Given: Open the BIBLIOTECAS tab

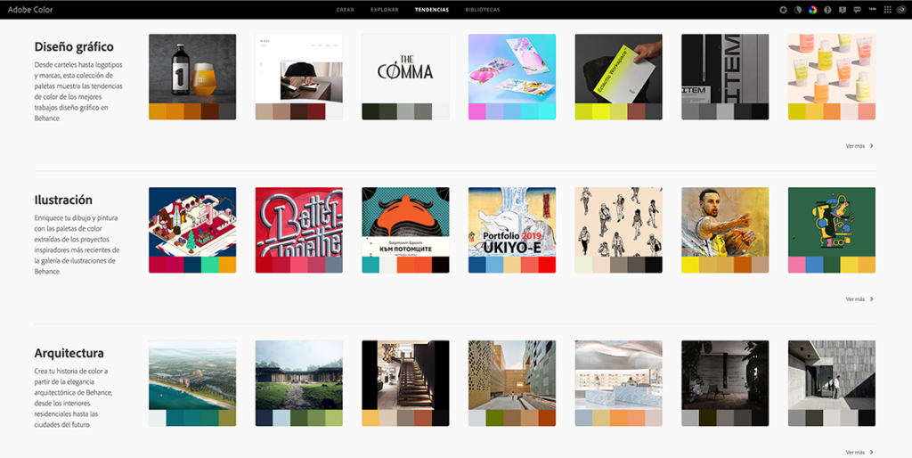Looking at the screenshot, I should click(483, 10).
